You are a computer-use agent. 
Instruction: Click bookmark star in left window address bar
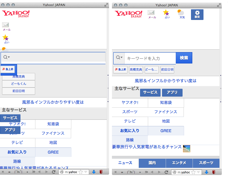81,172
